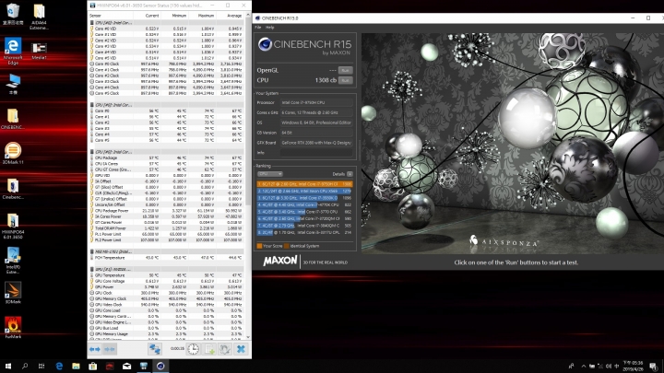Select the i7-3720QM ranking entry
The image size is (664, 373).
tap(304, 218)
